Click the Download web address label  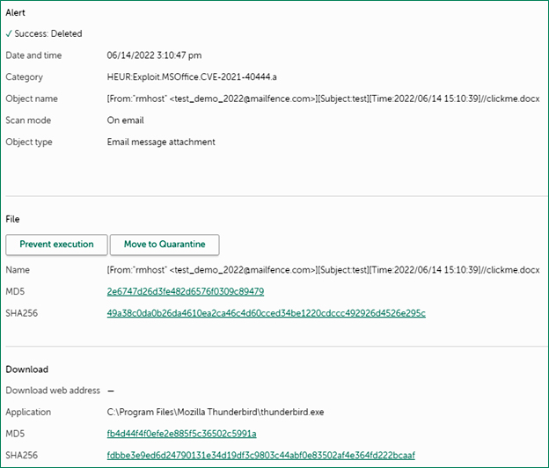point(53,391)
